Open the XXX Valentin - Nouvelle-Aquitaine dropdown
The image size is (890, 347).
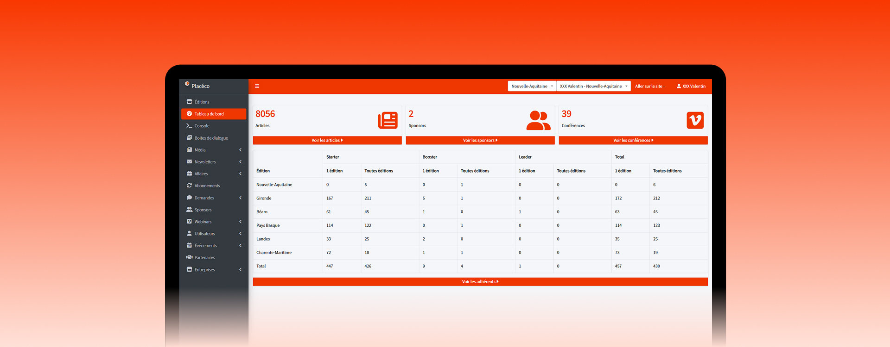[593, 86]
